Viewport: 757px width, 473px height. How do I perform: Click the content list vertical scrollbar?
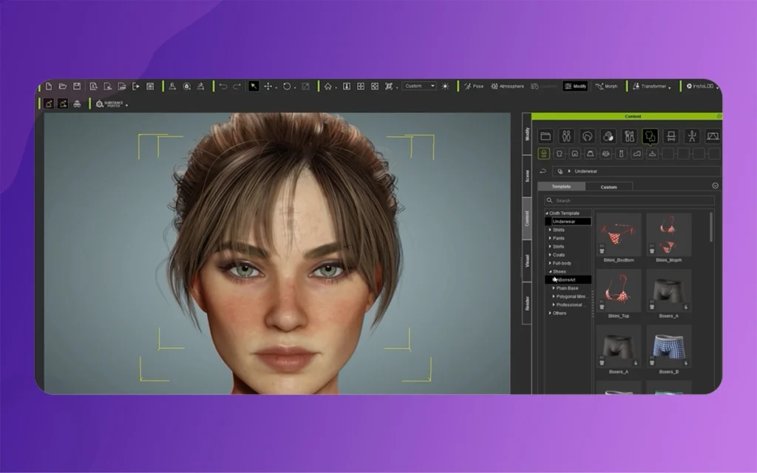tap(711, 228)
